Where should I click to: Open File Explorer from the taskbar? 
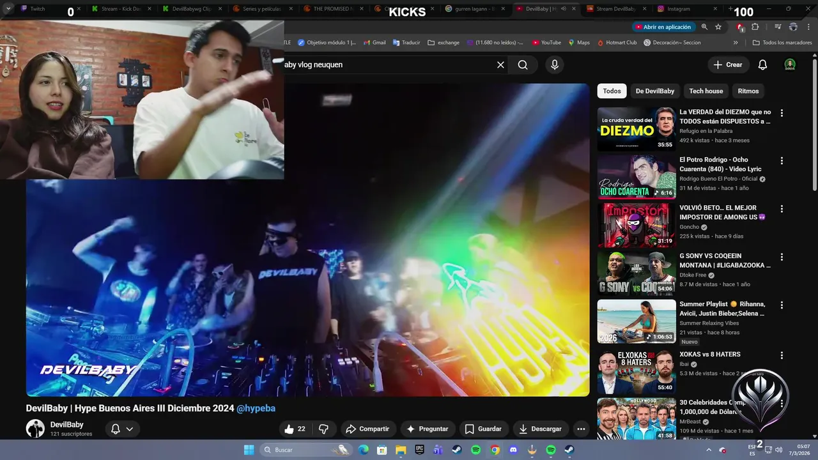click(401, 450)
